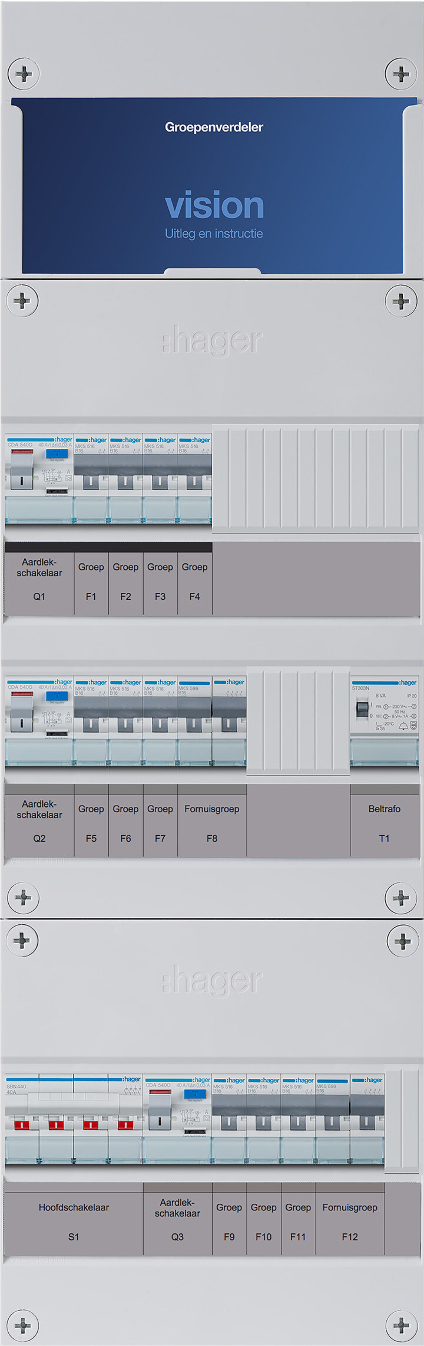
Task: Click the bell symbol on the ST303N Beltrafo
Action: coord(403,725)
